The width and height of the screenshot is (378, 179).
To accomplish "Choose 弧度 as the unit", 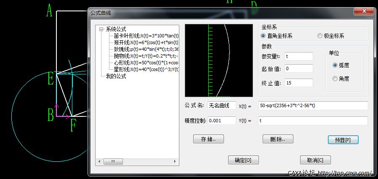I will [335, 65].
